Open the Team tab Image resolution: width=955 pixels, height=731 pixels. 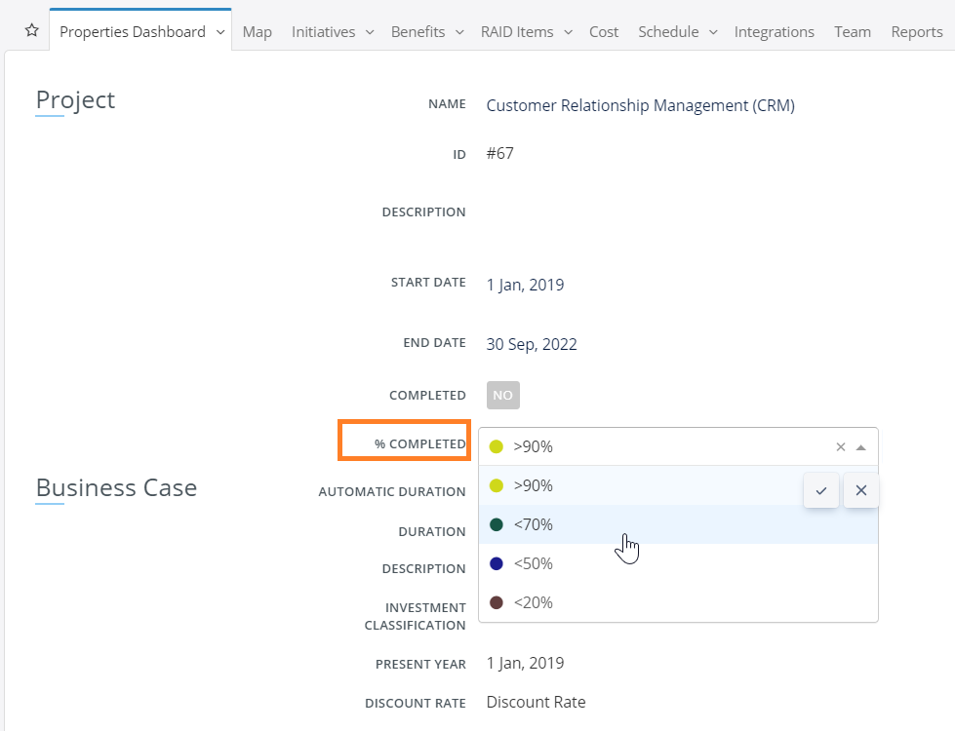853,32
